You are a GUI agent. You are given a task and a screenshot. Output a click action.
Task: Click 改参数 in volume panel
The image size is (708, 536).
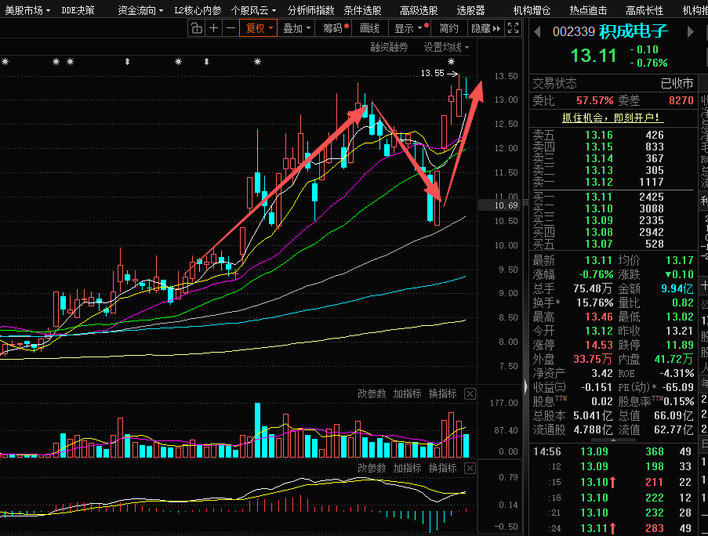click(x=372, y=394)
